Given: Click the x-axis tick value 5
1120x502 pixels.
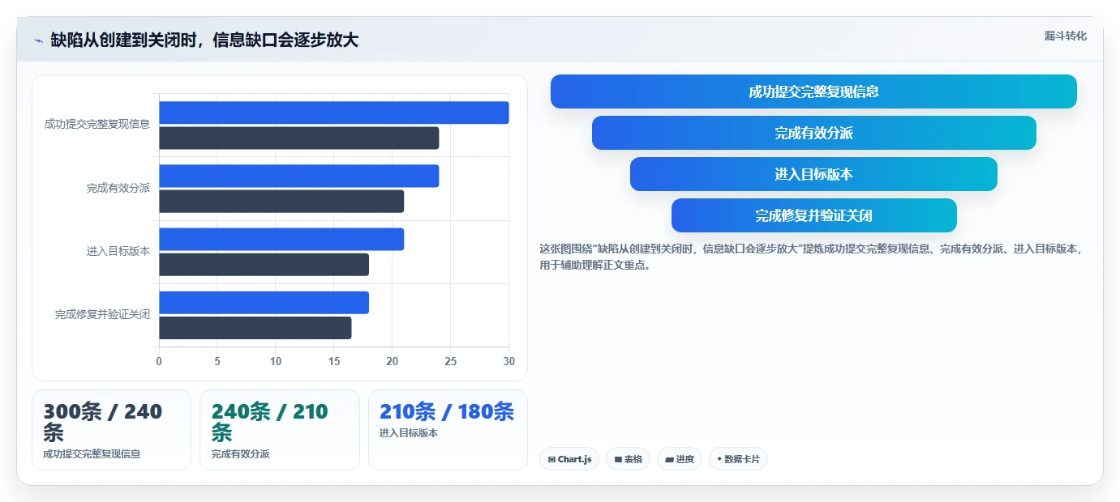Looking at the screenshot, I should (x=217, y=361).
